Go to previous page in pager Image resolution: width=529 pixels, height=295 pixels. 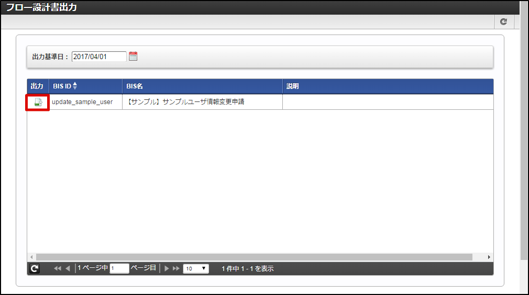coord(68,268)
